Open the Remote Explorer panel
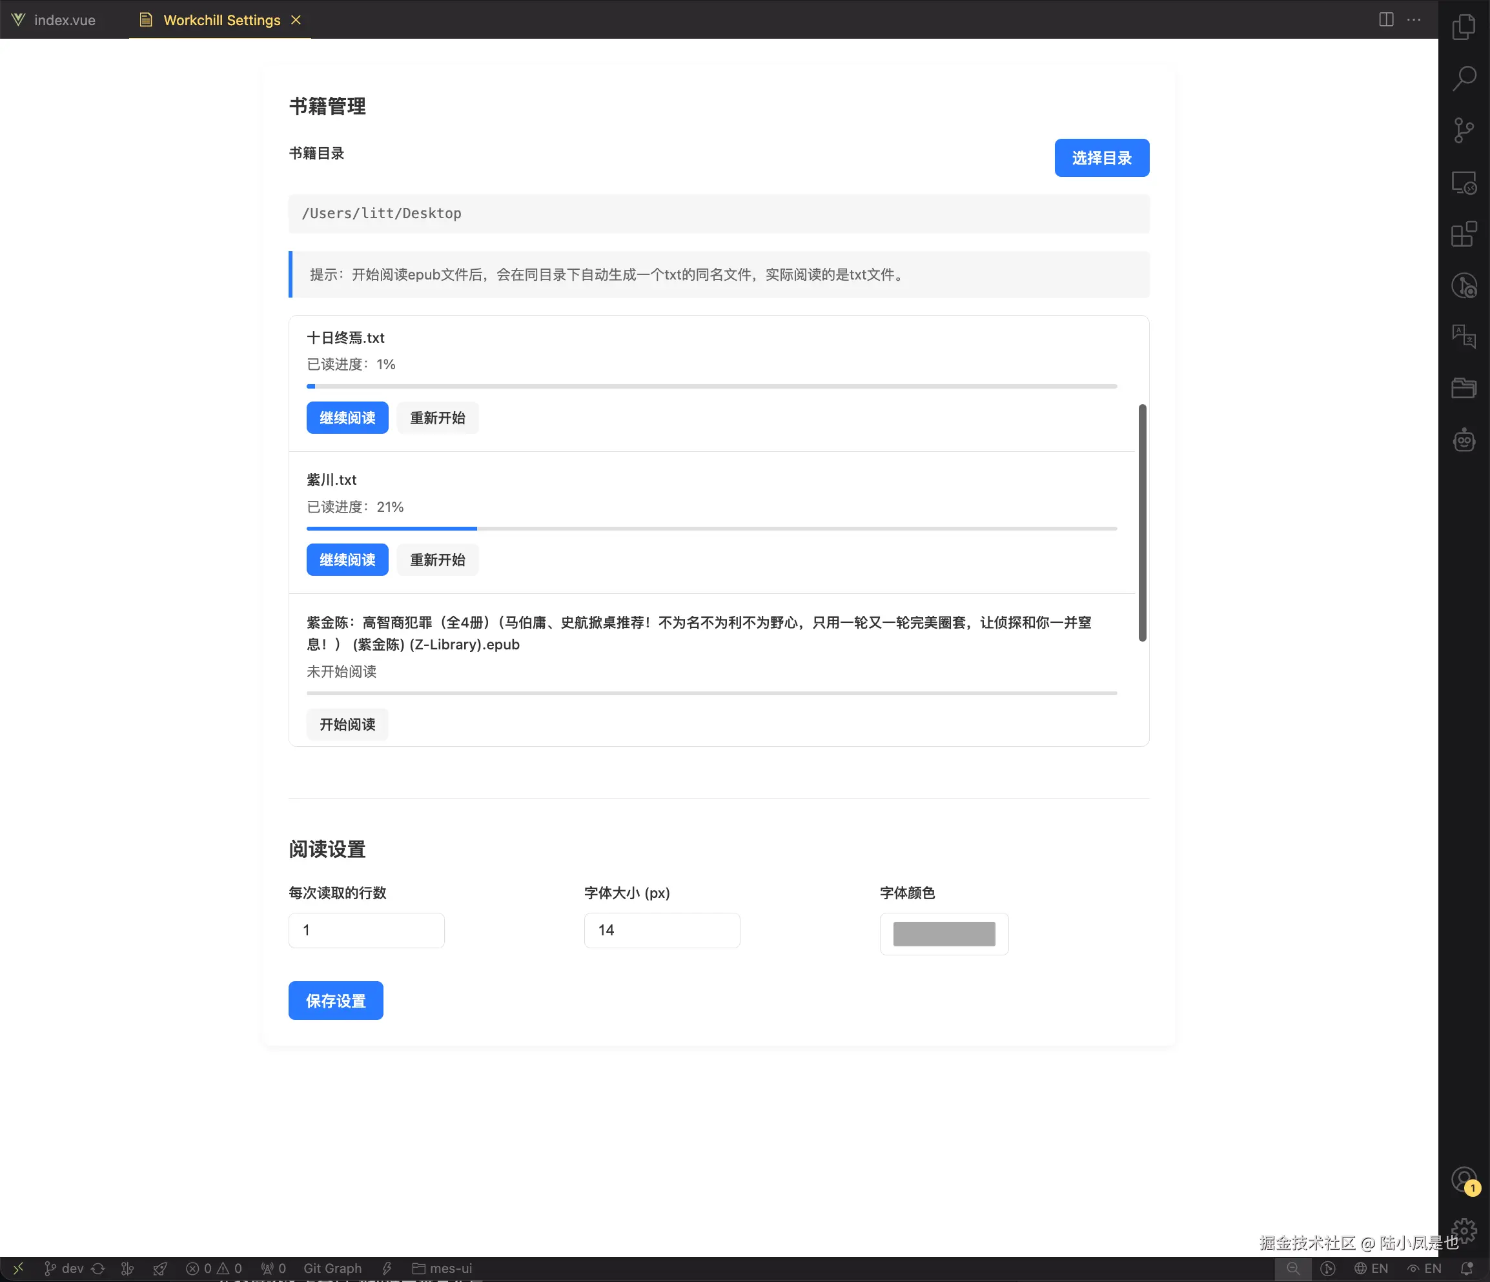 1464,183
